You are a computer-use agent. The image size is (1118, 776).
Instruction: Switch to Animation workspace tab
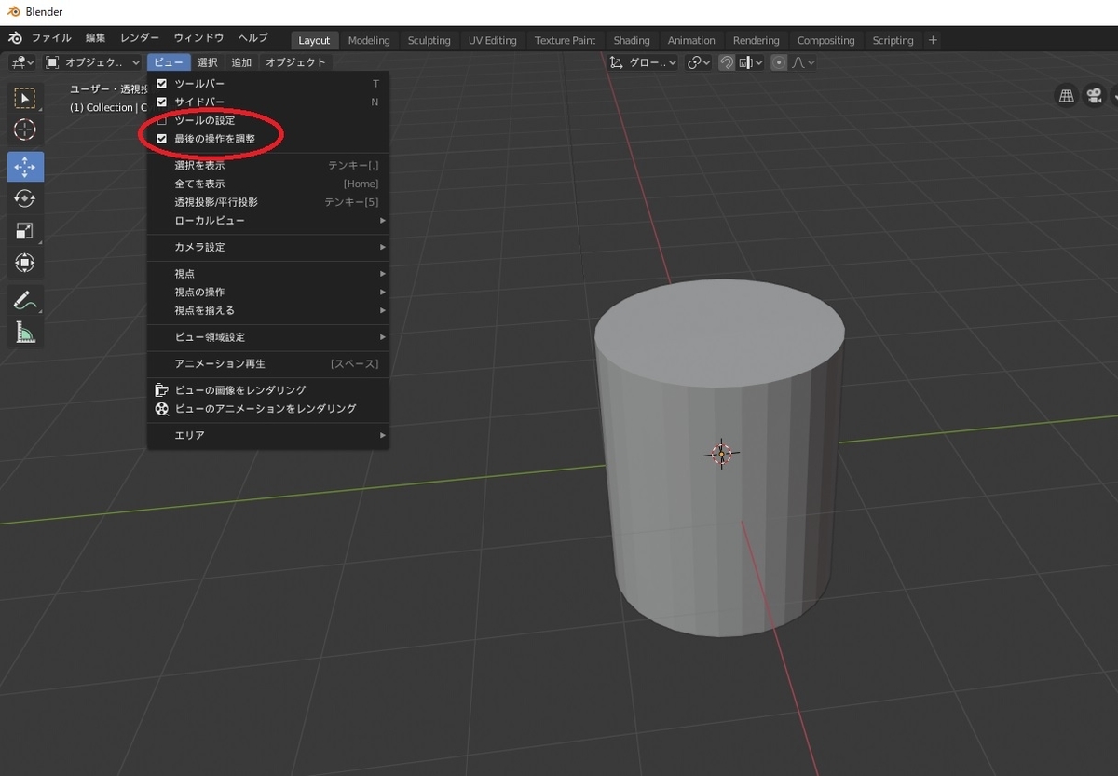coord(691,40)
